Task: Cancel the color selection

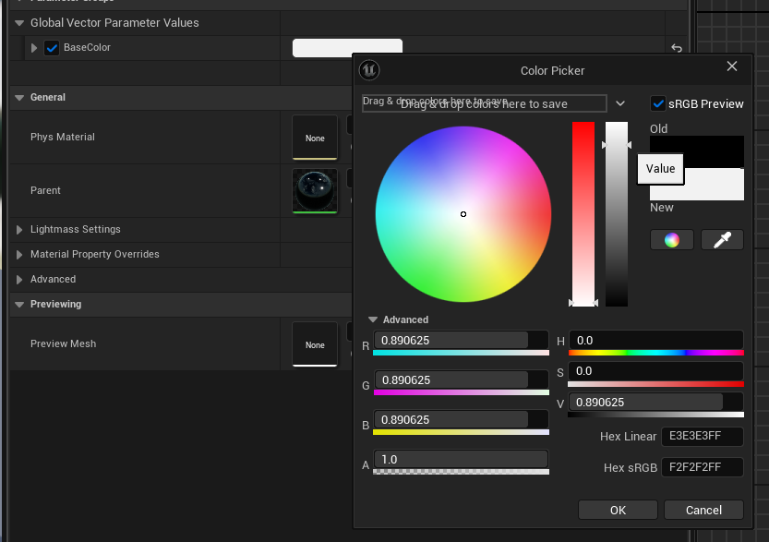Action: (703, 510)
